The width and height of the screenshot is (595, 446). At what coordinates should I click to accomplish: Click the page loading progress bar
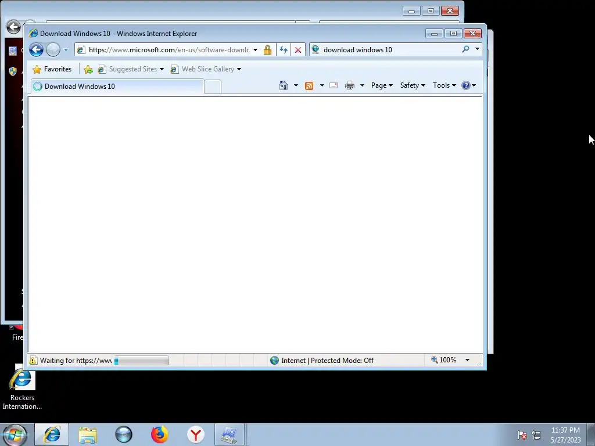[x=142, y=361]
